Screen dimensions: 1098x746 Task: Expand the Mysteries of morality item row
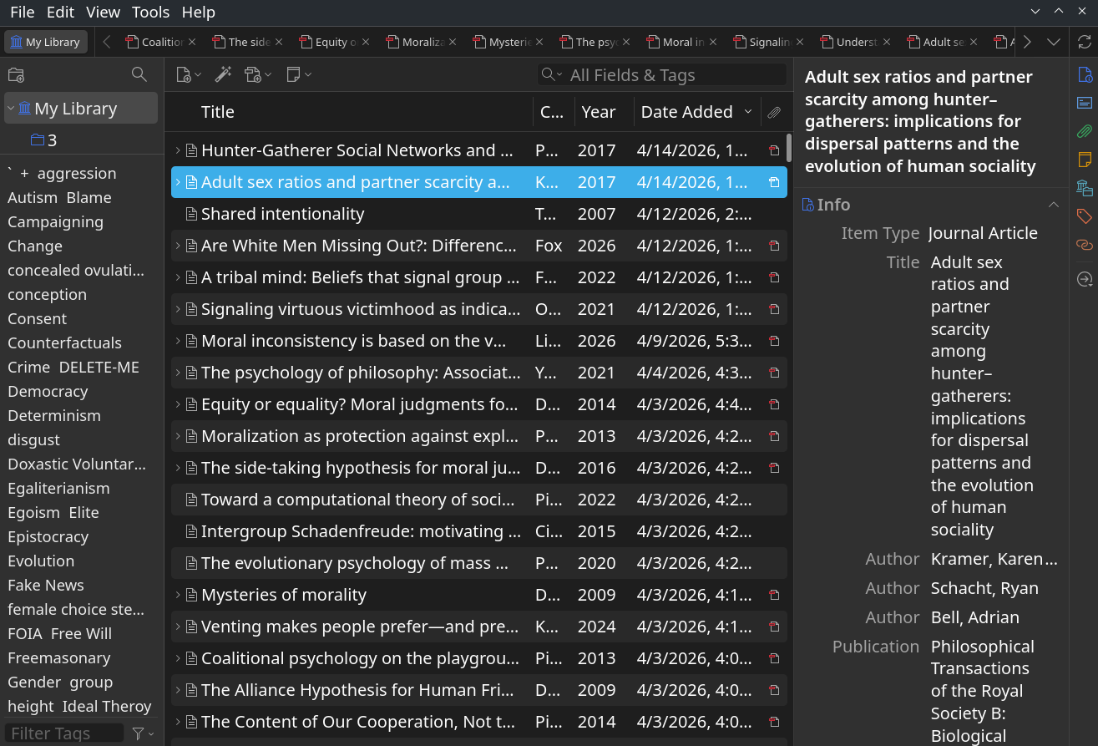point(177,595)
